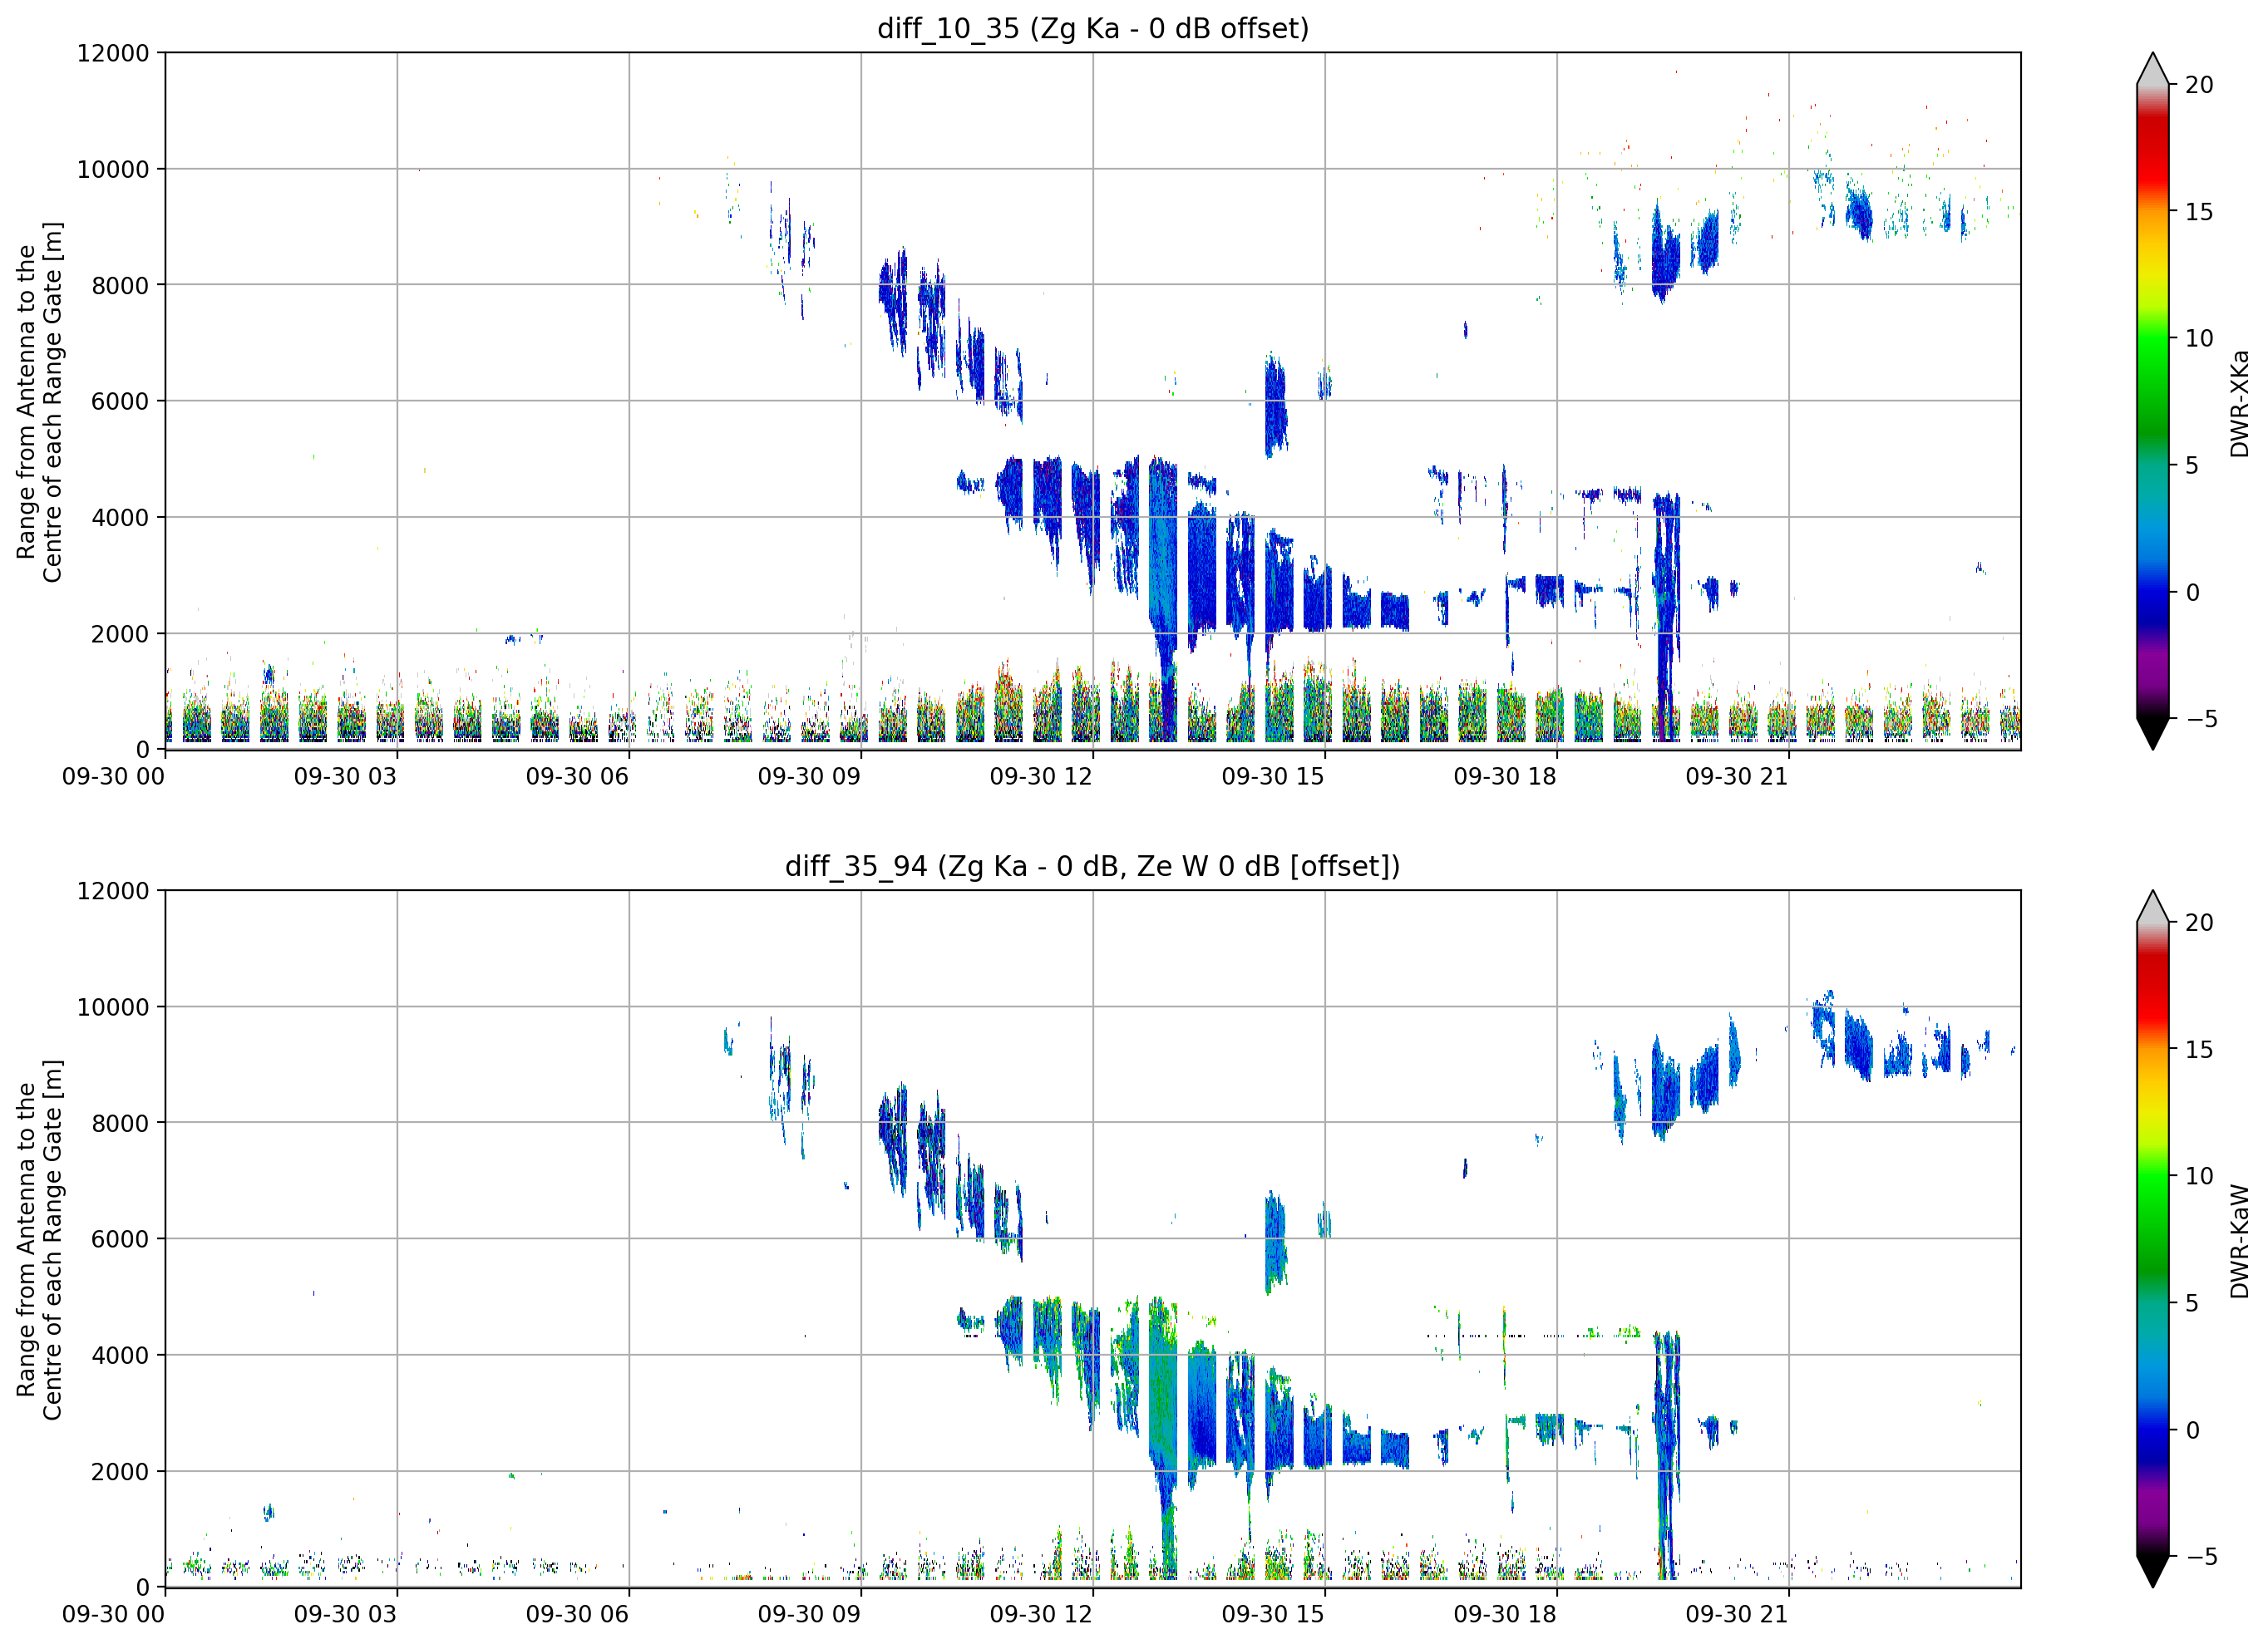
Task: Click the "6000" y-tick of the top plot
Action: (x=120, y=401)
